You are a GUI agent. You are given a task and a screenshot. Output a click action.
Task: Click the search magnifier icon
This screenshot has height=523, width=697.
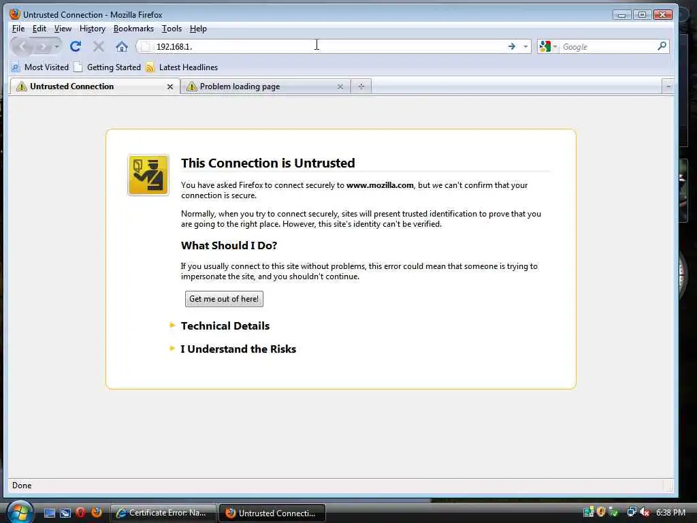(662, 46)
